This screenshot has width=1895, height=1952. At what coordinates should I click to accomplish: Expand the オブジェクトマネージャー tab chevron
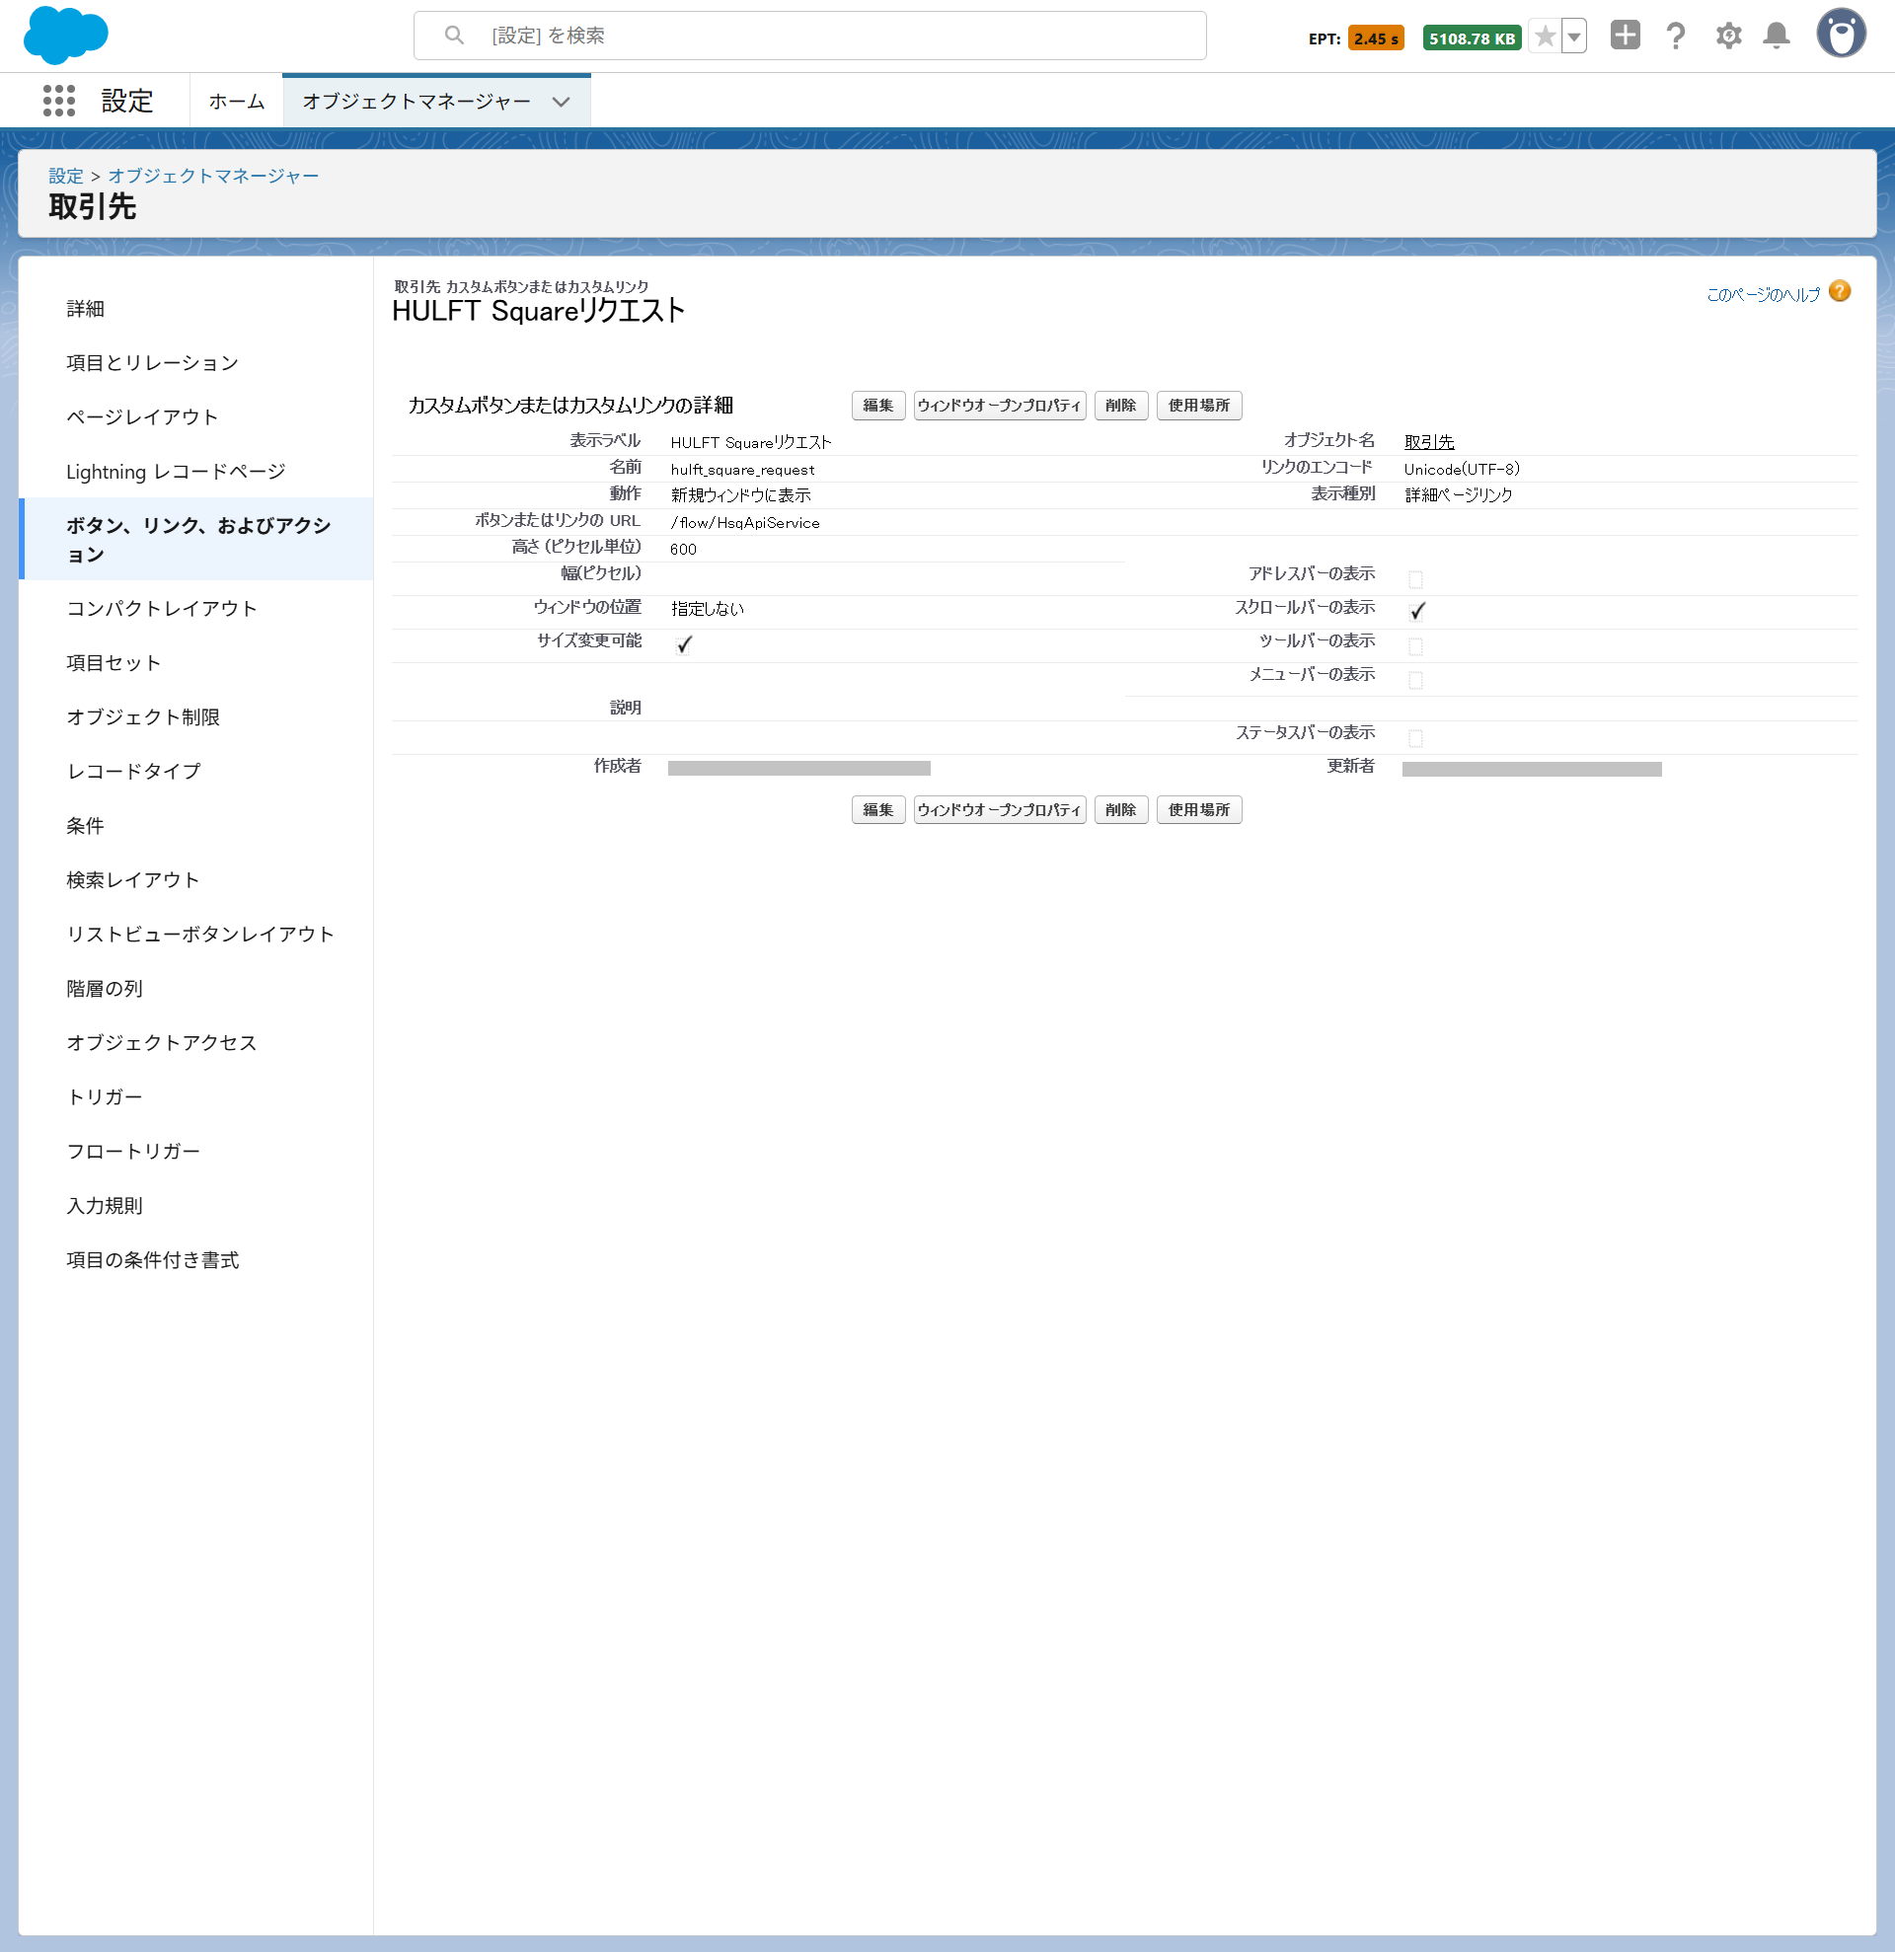pos(562,102)
